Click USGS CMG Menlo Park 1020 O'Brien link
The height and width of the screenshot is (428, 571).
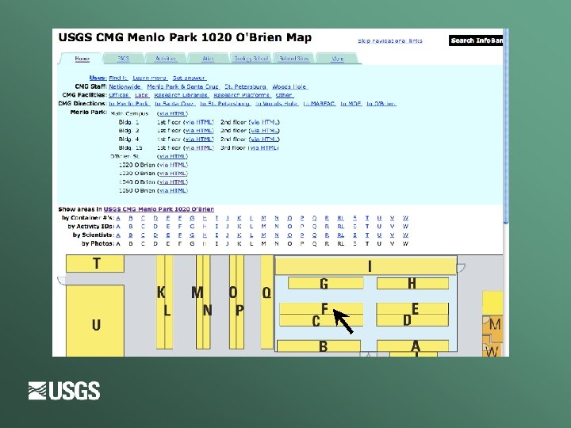pos(159,209)
